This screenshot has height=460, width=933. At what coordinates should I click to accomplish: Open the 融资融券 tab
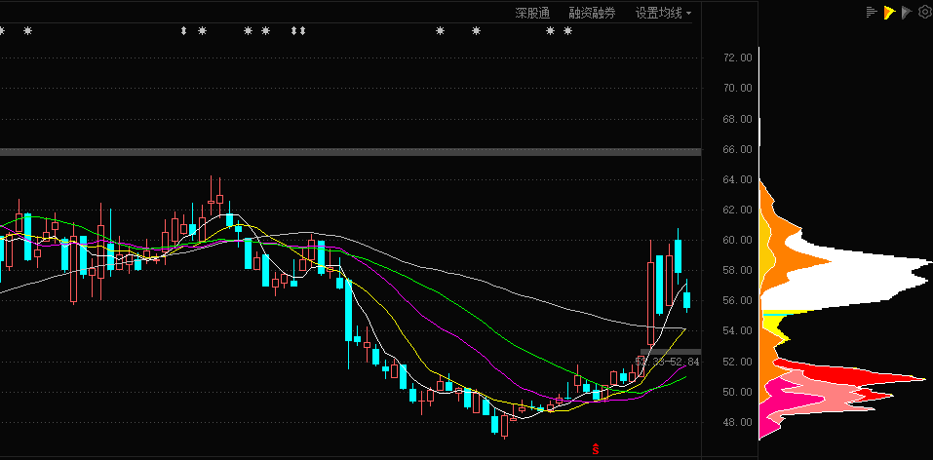pos(592,13)
